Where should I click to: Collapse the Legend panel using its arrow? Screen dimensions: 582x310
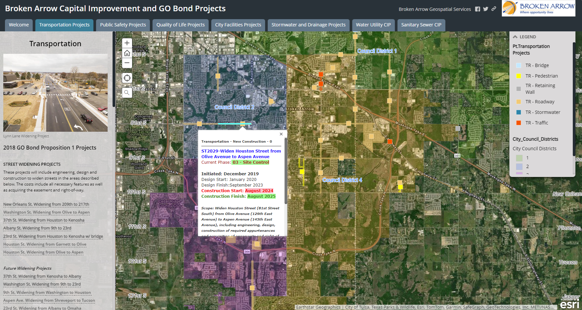point(515,36)
